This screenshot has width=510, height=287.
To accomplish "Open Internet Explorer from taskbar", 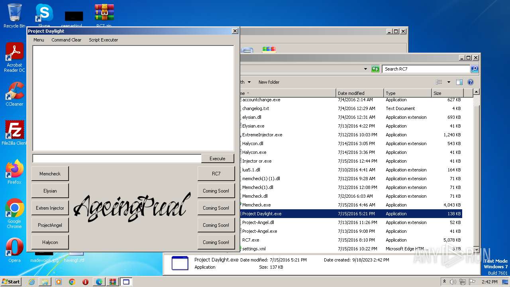I will coord(31,282).
